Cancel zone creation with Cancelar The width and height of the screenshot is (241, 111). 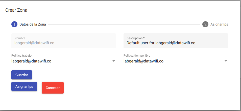point(53,88)
